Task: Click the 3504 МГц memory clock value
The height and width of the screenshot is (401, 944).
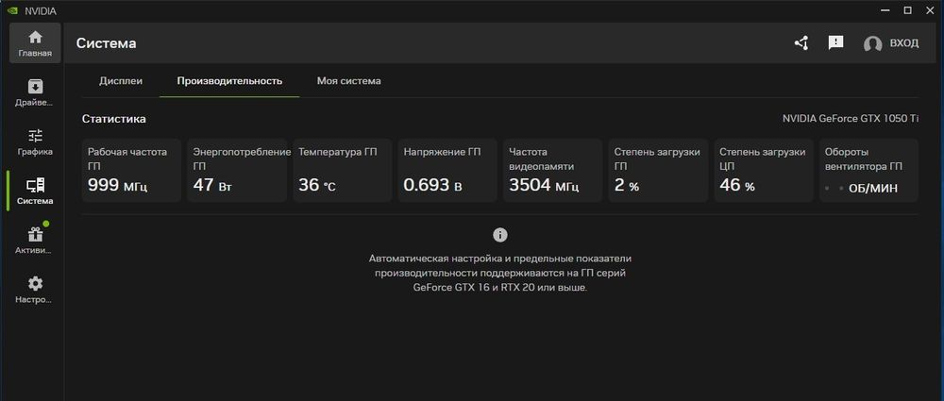Action: coord(544,185)
